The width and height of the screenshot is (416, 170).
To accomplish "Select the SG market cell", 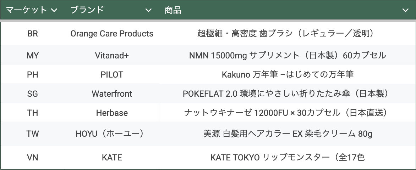I will click(33, 94).
